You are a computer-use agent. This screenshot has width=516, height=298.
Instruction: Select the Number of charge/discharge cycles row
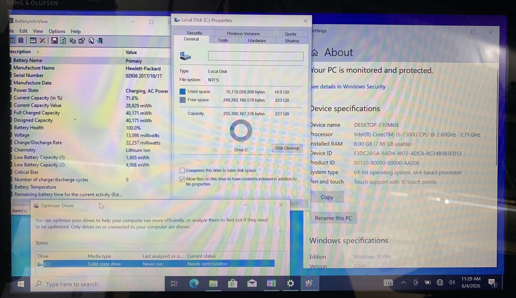91,180
